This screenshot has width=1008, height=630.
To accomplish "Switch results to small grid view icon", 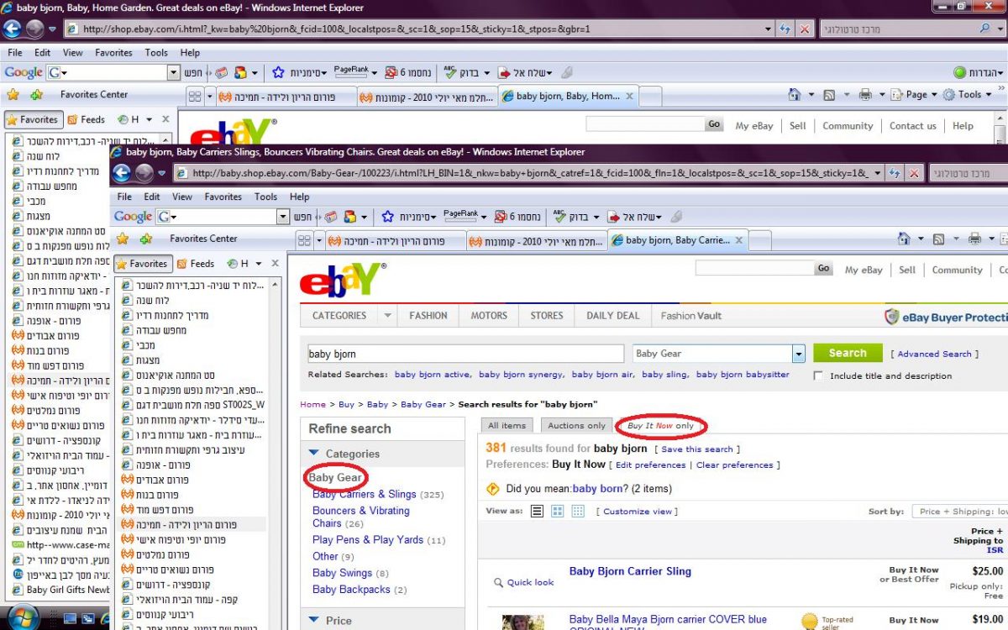I will pos(577,511).
